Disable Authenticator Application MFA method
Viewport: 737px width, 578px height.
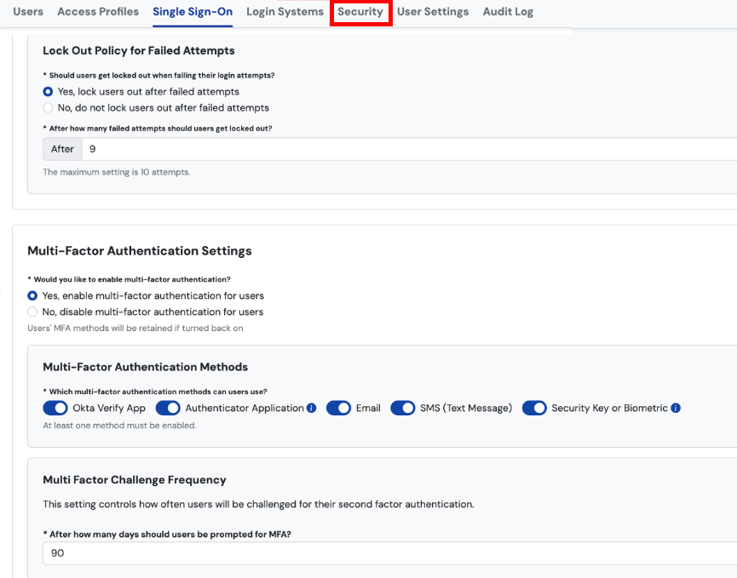168,409
